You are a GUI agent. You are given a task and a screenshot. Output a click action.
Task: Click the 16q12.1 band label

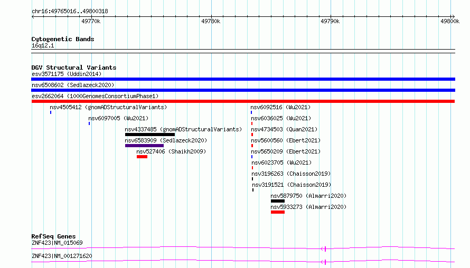pos(43,45)
